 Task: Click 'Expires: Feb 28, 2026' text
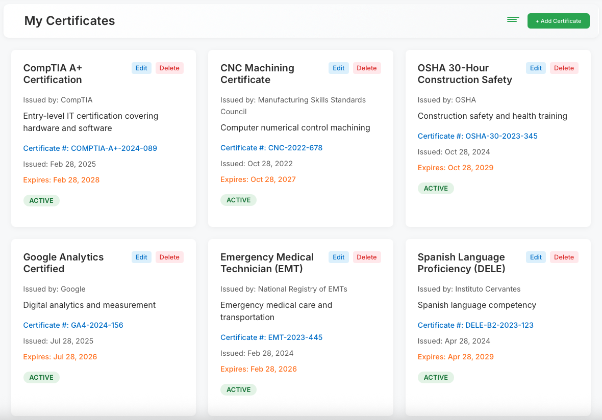[x=258, y=369]
